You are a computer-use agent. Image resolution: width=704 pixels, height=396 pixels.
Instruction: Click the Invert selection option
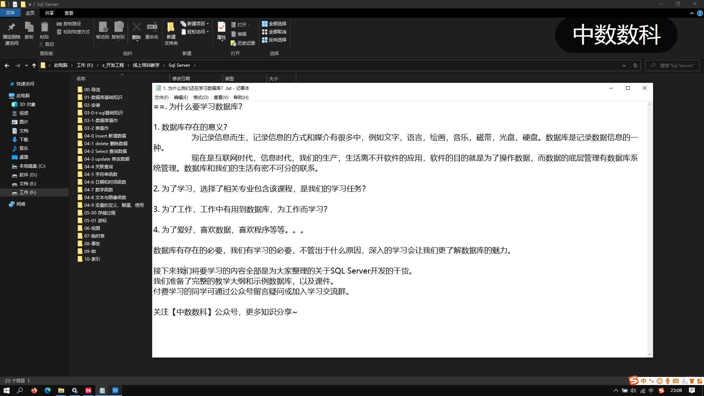274,40
